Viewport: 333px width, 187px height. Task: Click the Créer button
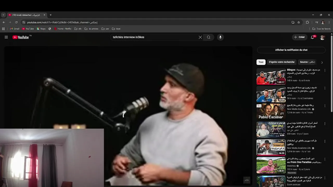click(299, 37)
